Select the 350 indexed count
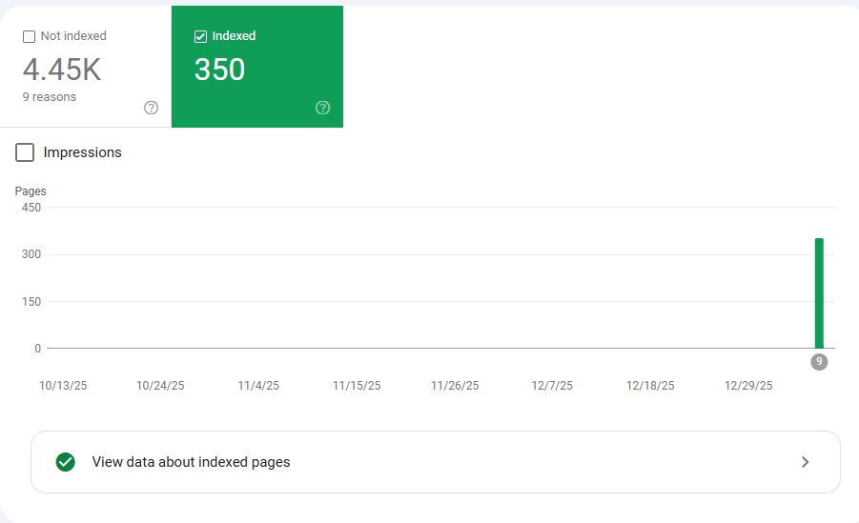This screenshot has height=523, width=859. pos(219,70)
